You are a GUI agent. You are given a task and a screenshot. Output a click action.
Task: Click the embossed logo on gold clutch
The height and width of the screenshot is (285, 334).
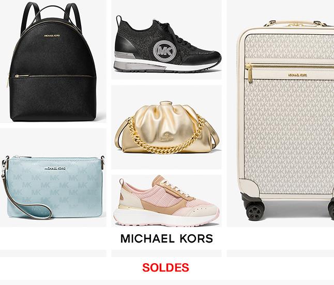pos(167,137)
